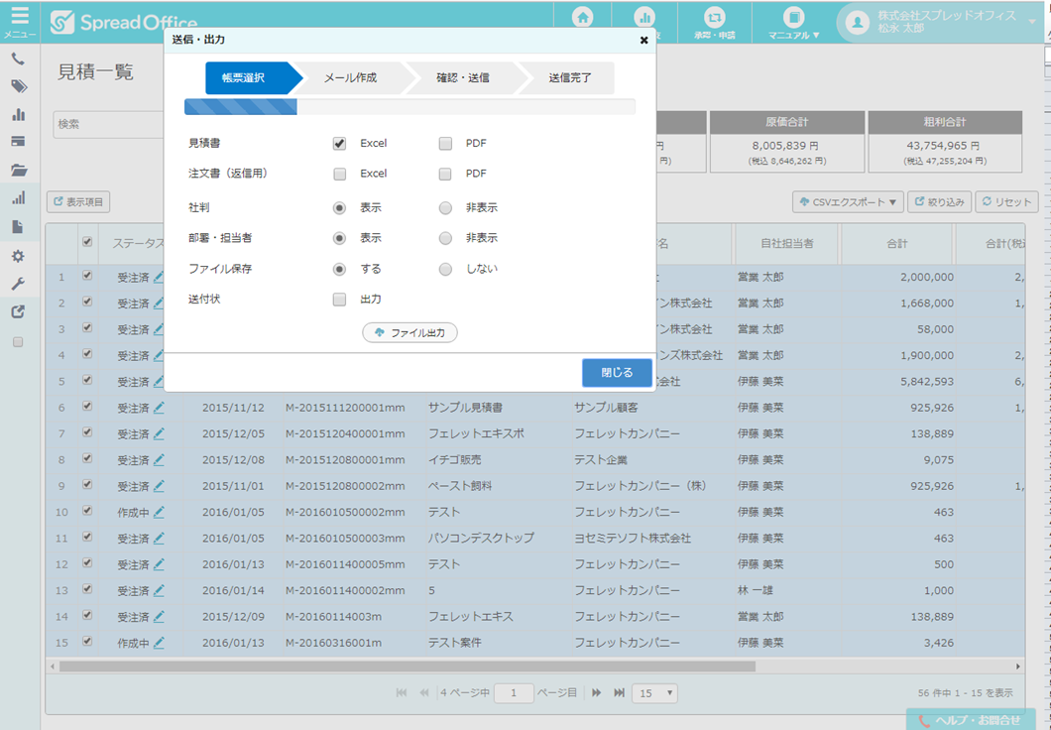Check the 送付状 出力 checkbox
This screenshot has width=1051, height=730.
pos(340,299)
